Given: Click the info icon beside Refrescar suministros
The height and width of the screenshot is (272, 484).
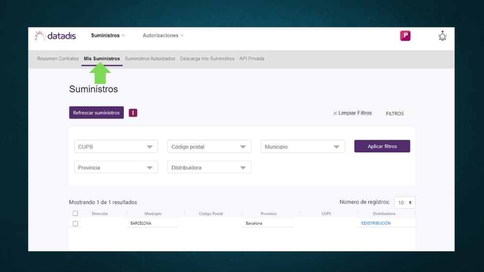Looking at the screenshot, I should point(133,113).
